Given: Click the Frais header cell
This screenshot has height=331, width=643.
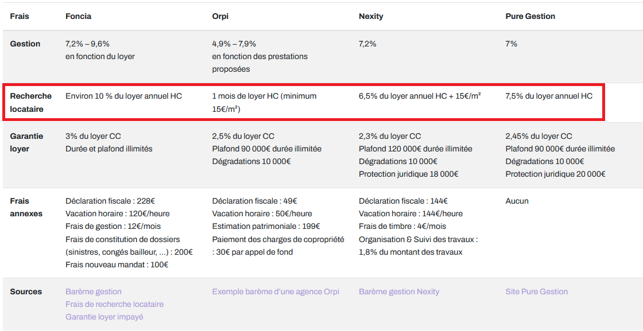Looking at the screenshot, I should (x=17, y=16).
